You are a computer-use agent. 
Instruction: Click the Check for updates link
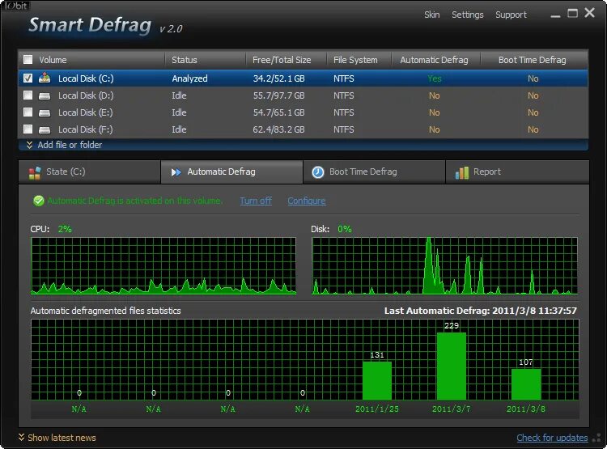click(x=552, y=438)
